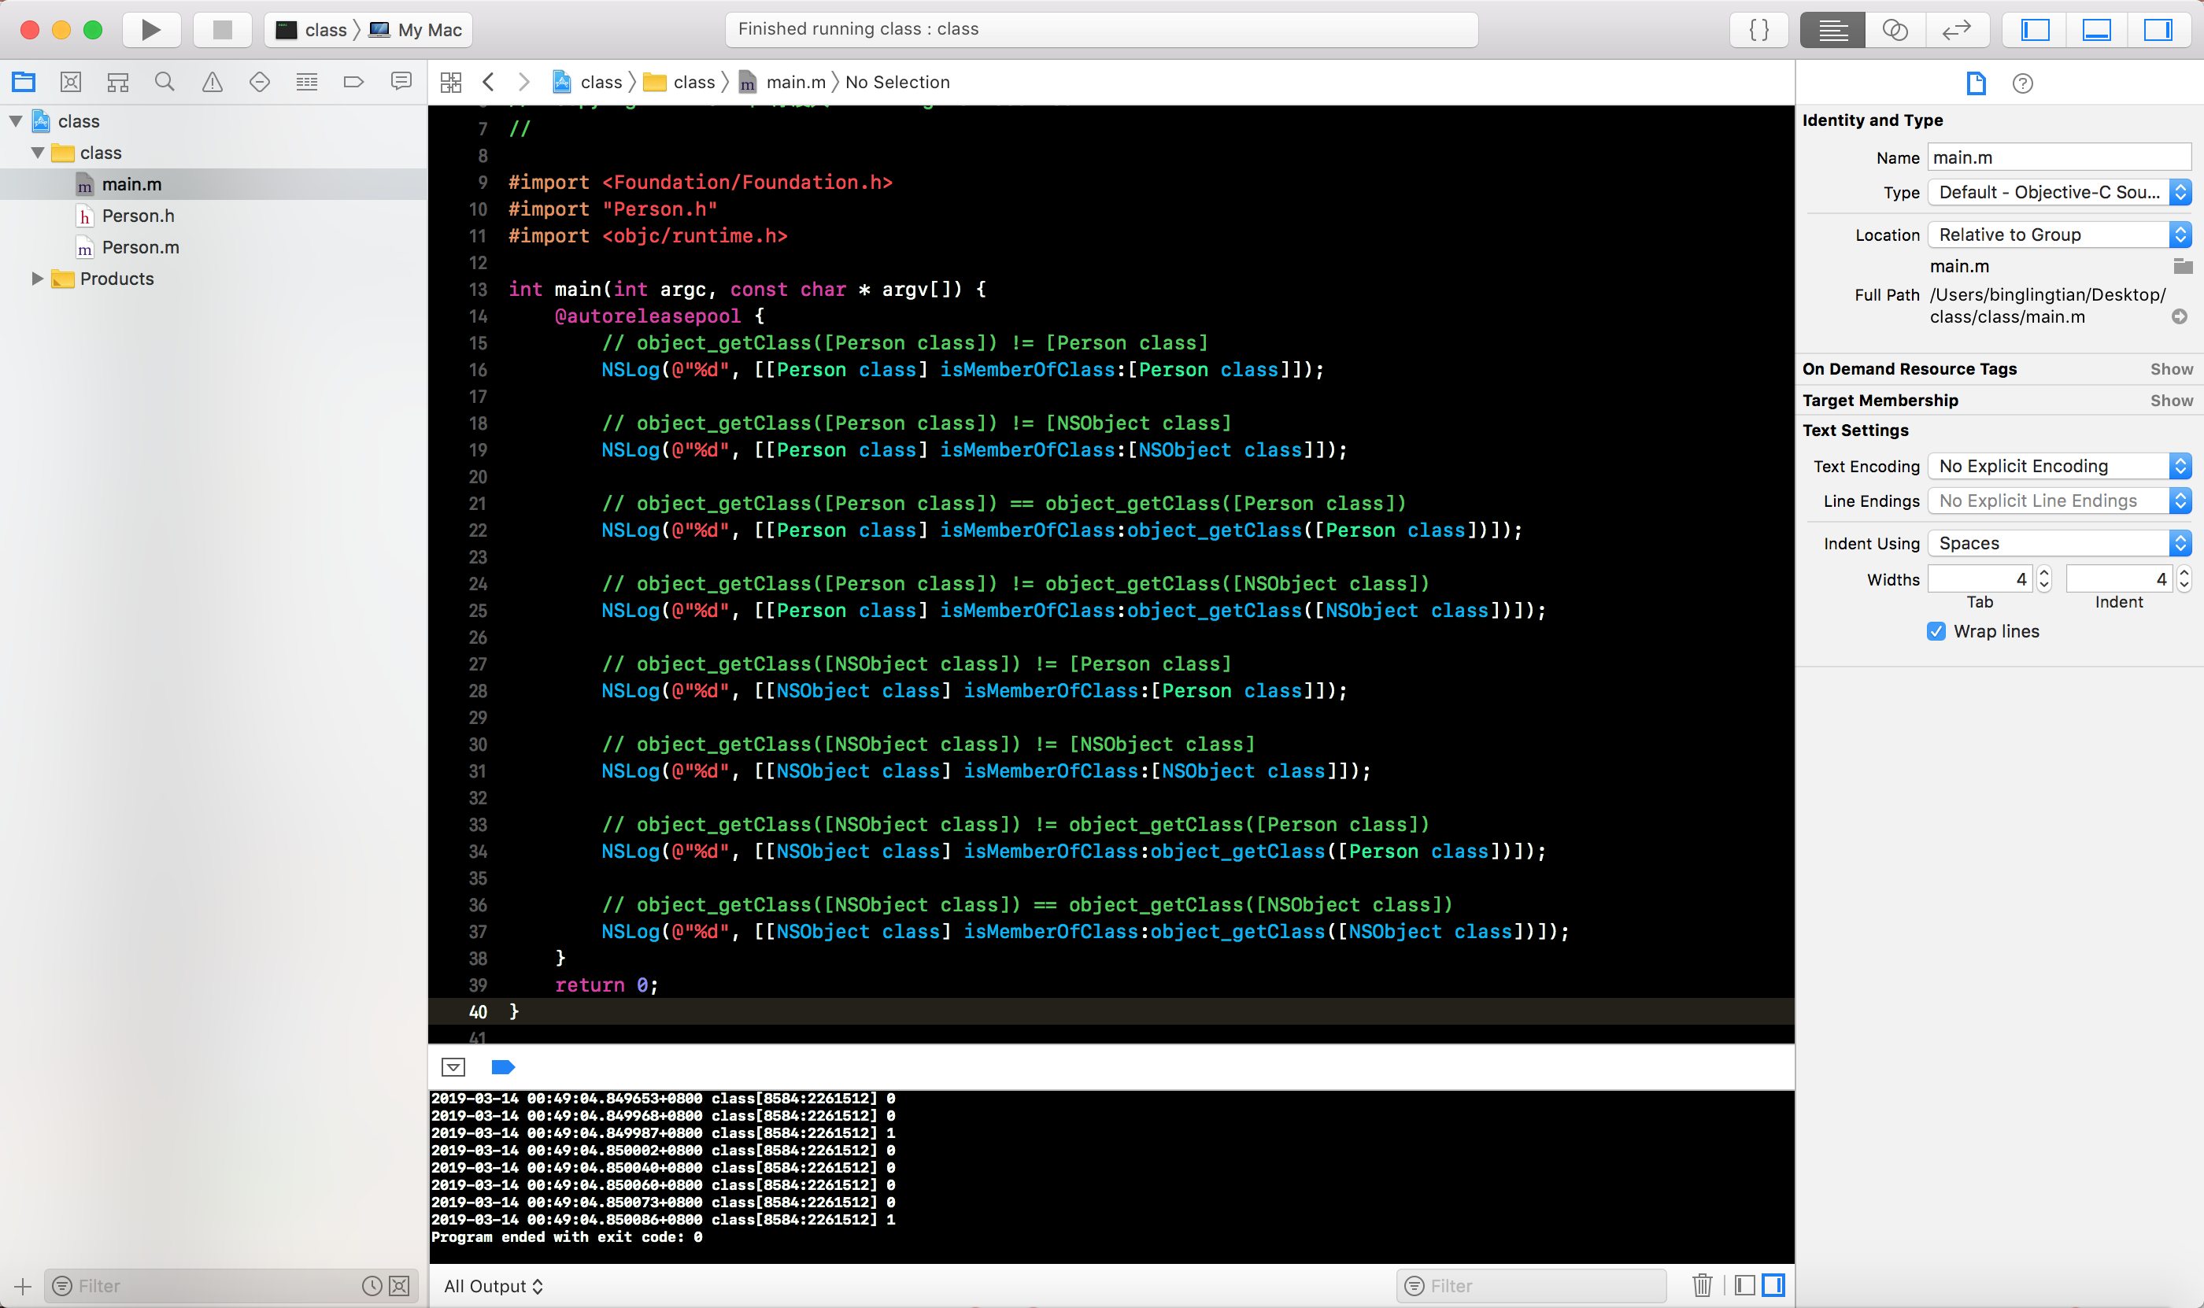Open the Issue navigator warning icon
The image size is (2204, 1308).
coord(213,82)
